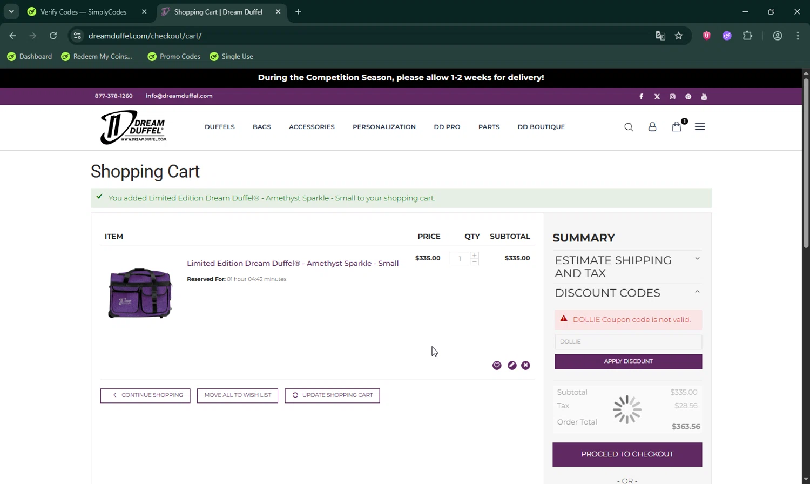
Task: Focus the discount code input field
Action: click(628, 341)
